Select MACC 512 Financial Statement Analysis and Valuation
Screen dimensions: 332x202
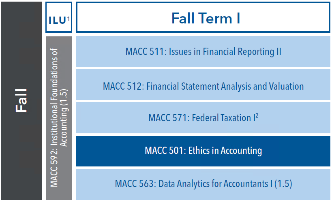pyautogui.click(x=203, y=85)
